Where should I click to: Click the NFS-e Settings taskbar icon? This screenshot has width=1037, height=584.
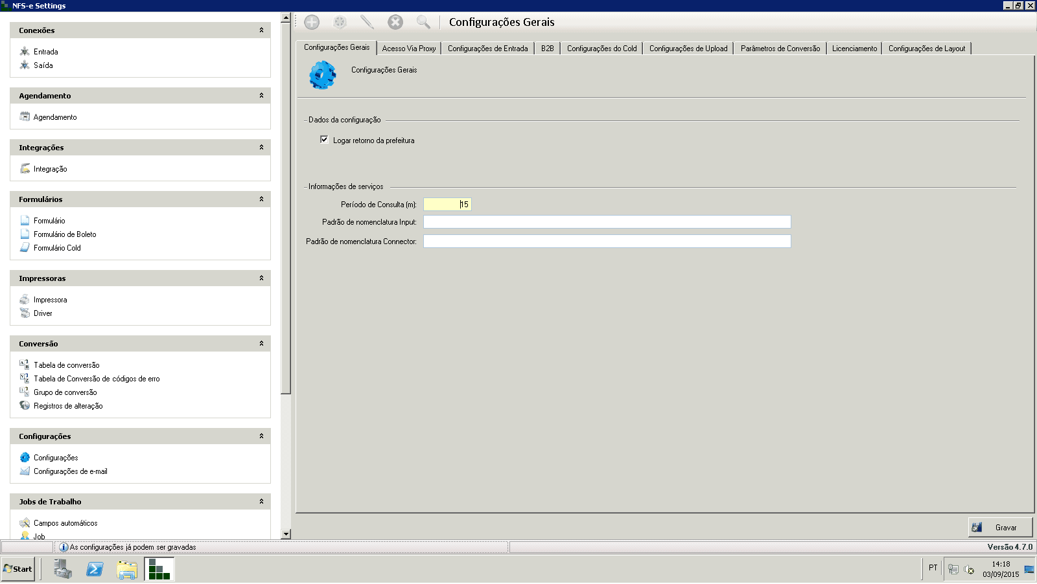[159, 569]
